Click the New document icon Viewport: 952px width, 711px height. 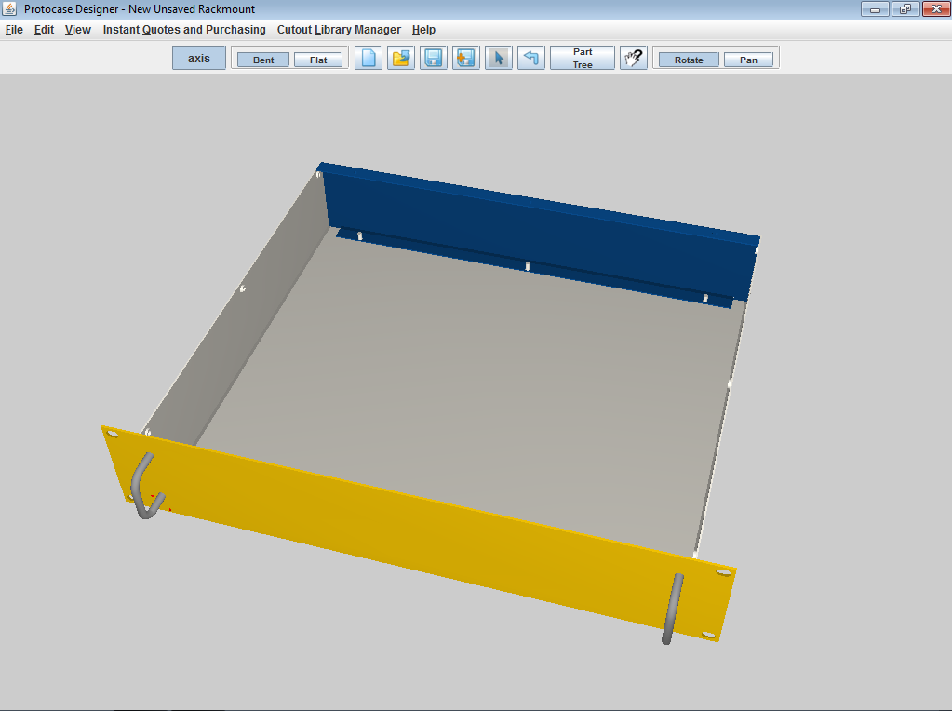(369, 59)
